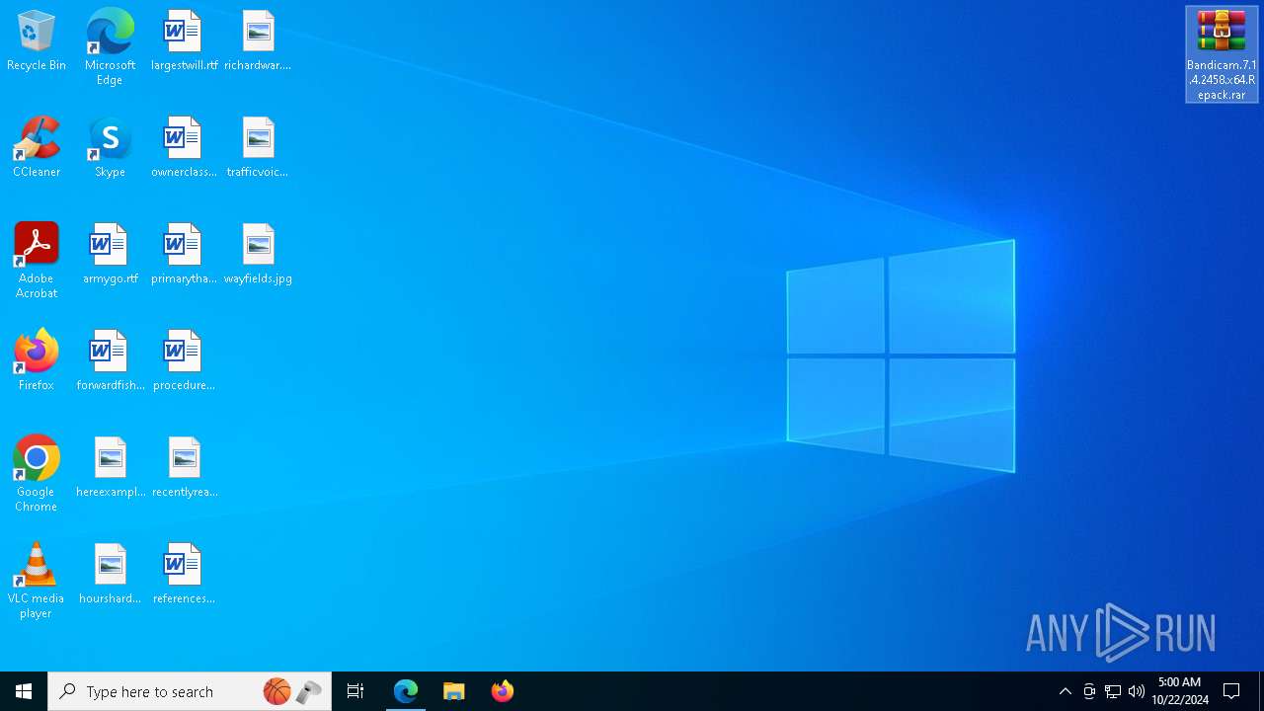Image resolution: width=1264 pixels, height=711 pixels.
Task: Open Edge from the taskbar
Action: tap(406, 691)
